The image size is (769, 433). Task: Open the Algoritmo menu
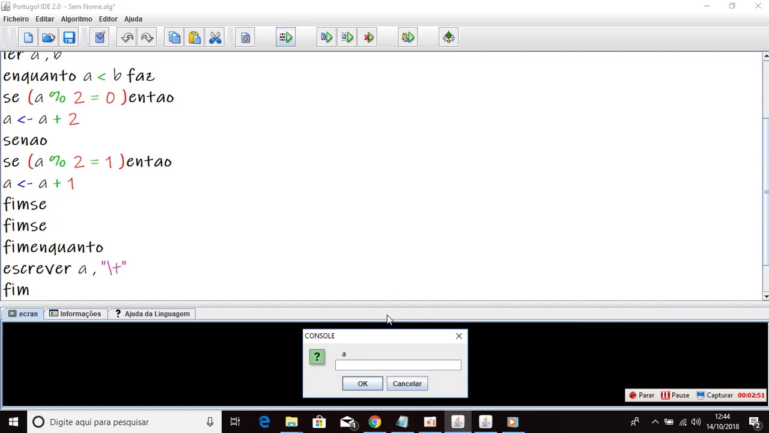[76, 19]
